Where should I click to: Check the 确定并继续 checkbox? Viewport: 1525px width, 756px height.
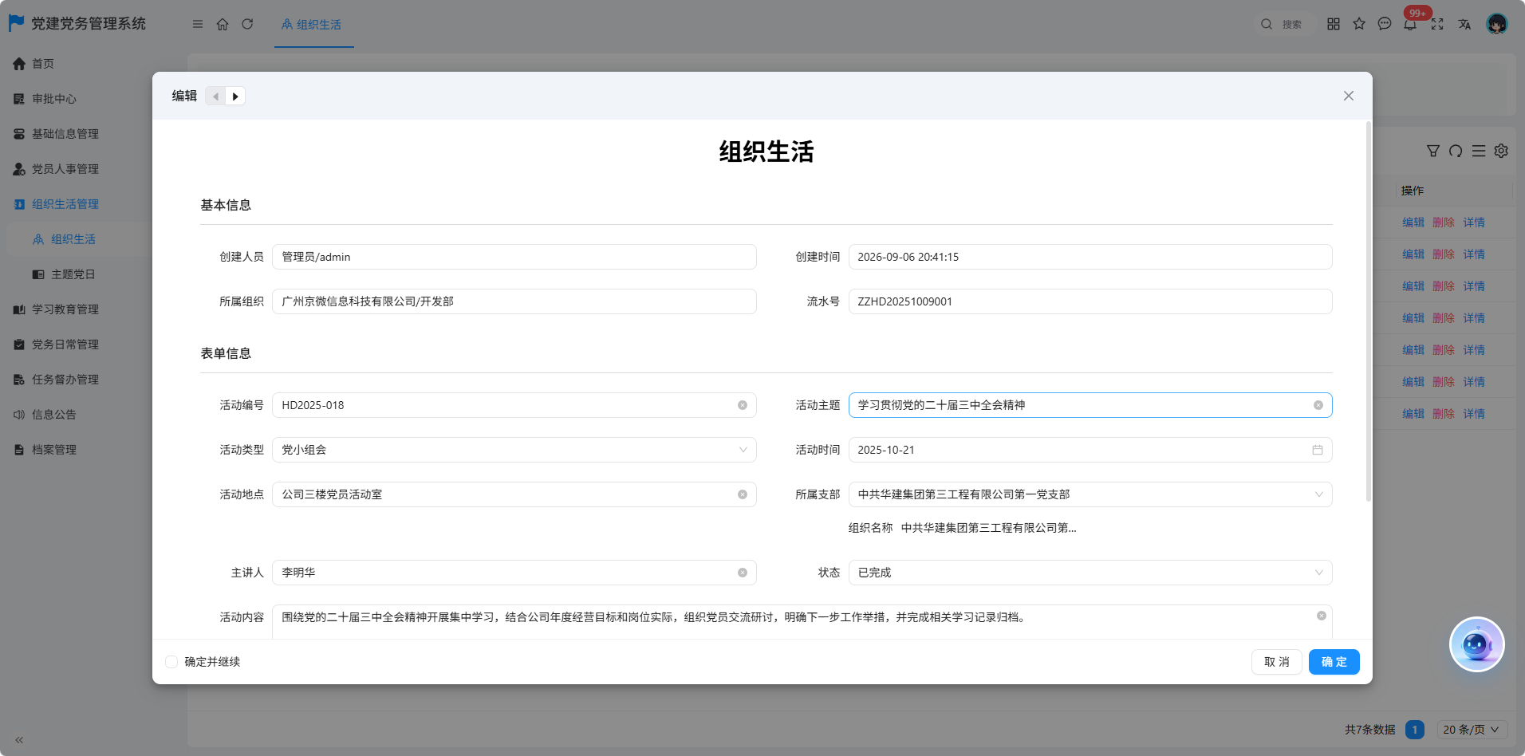click(x=171, y=662)
